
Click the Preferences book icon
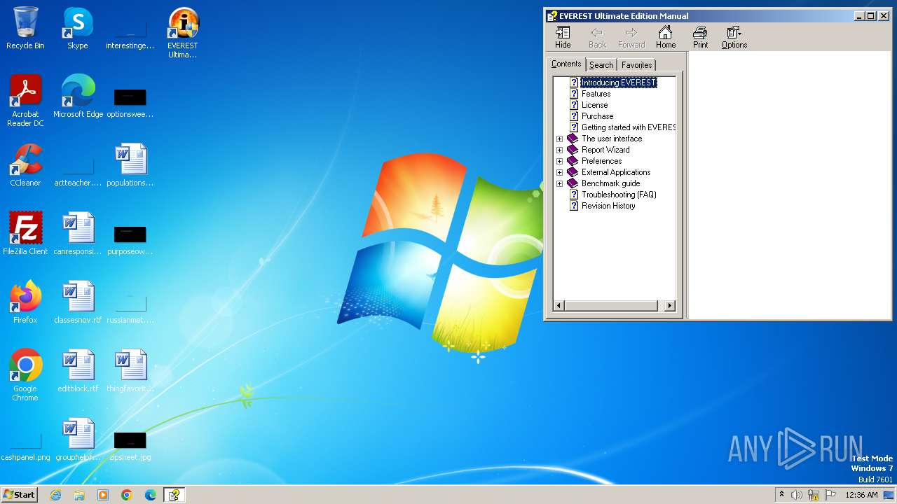point(573,161)
